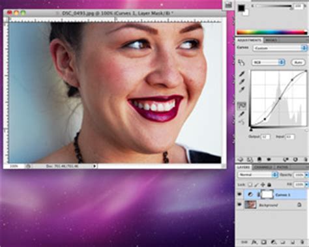This screenshot has height=247, width=309.
Task: Create a new layer icon
Action: [293, 242]
